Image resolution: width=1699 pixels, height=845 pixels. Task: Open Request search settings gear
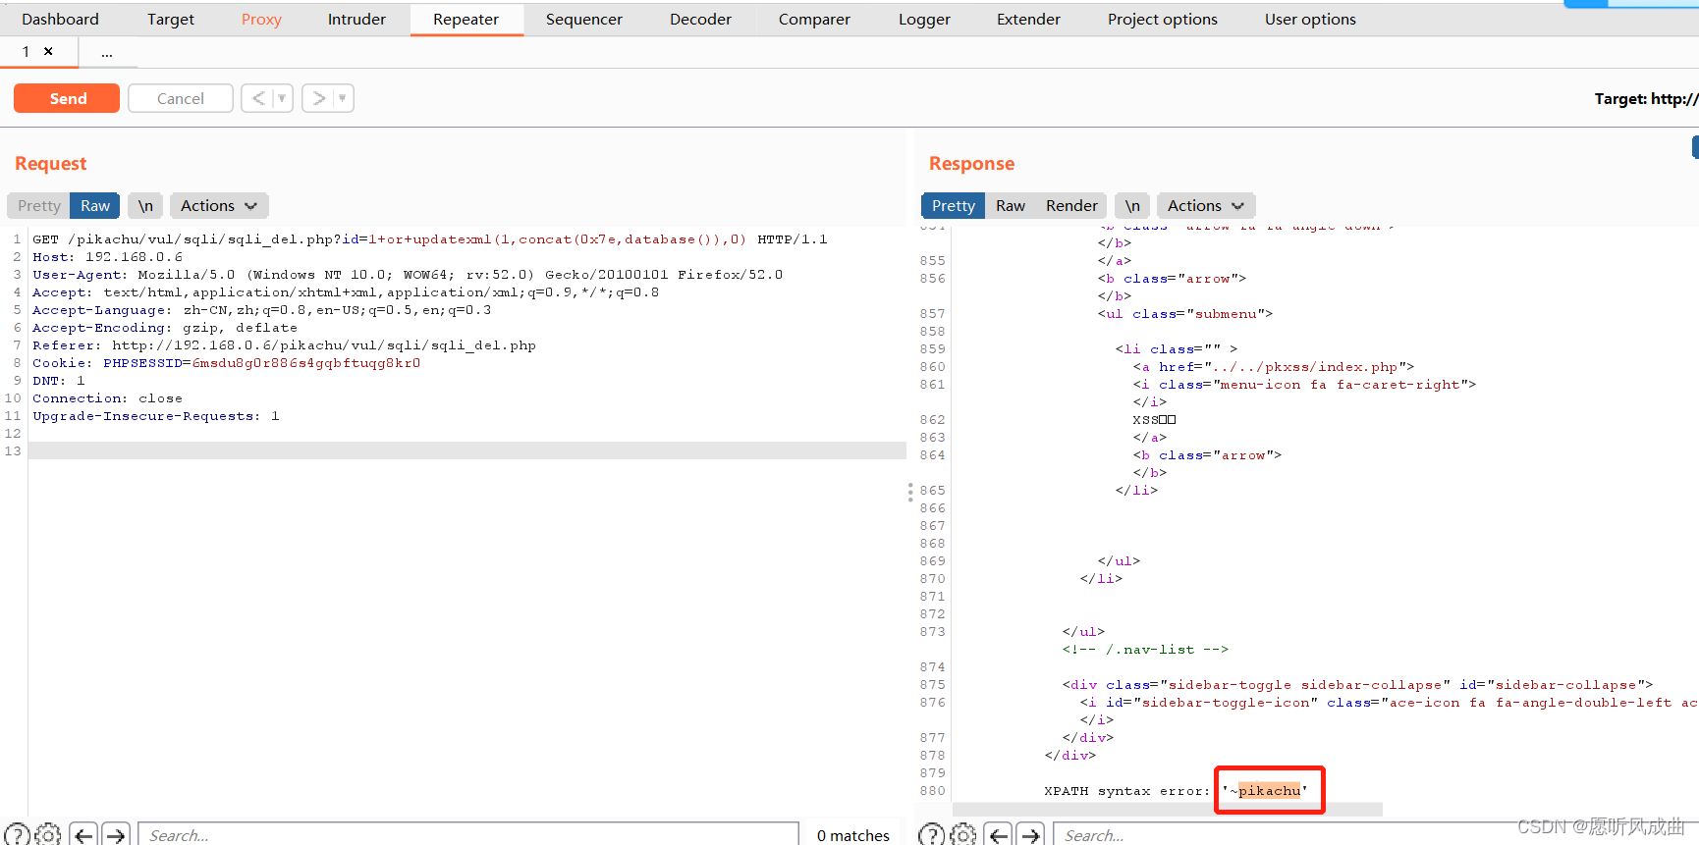pos(48,834)
